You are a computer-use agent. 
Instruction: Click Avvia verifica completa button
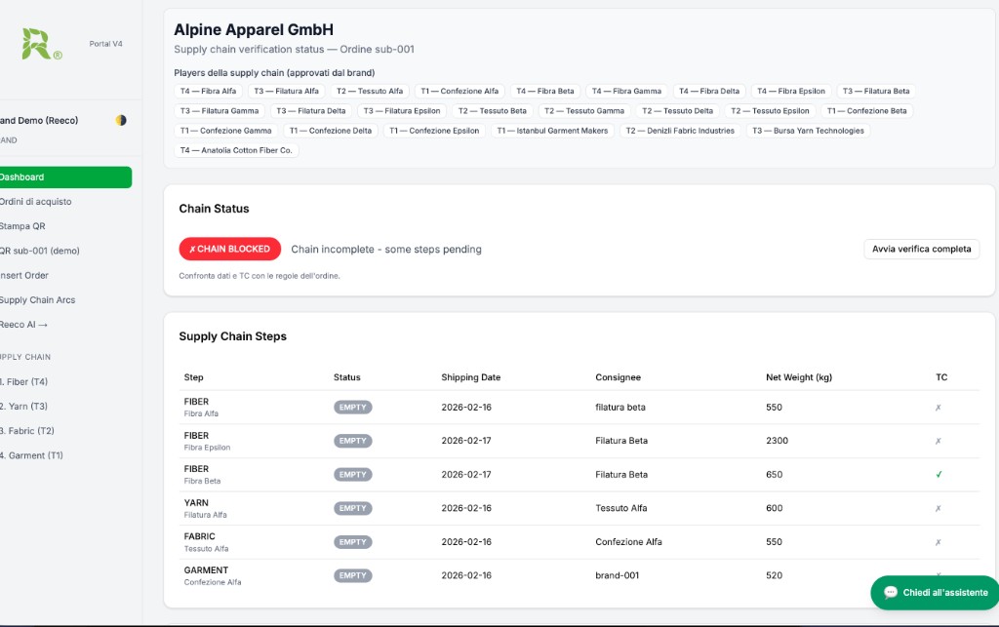921,249
